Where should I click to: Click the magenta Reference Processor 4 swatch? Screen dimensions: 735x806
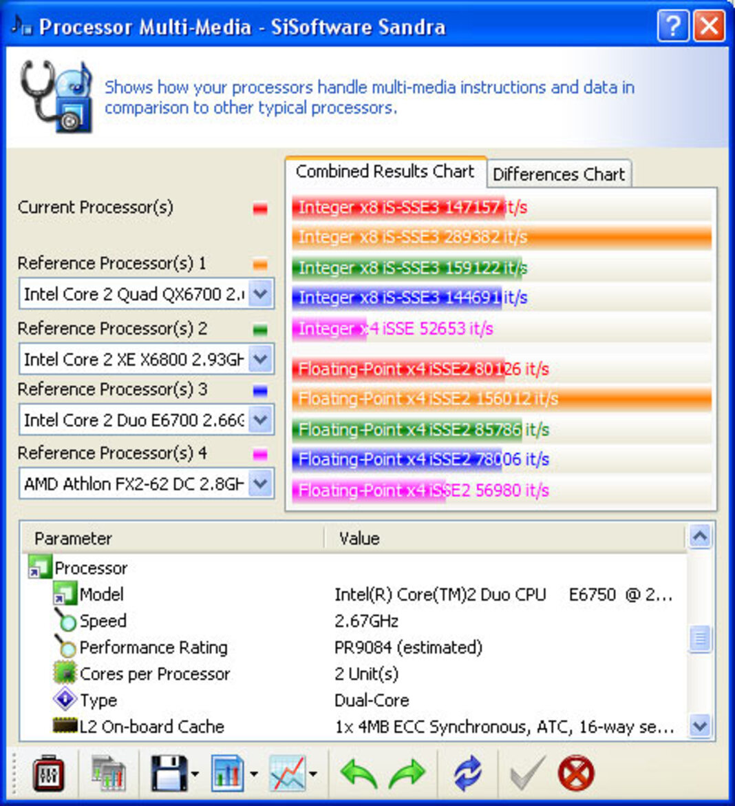coord(260,455)
